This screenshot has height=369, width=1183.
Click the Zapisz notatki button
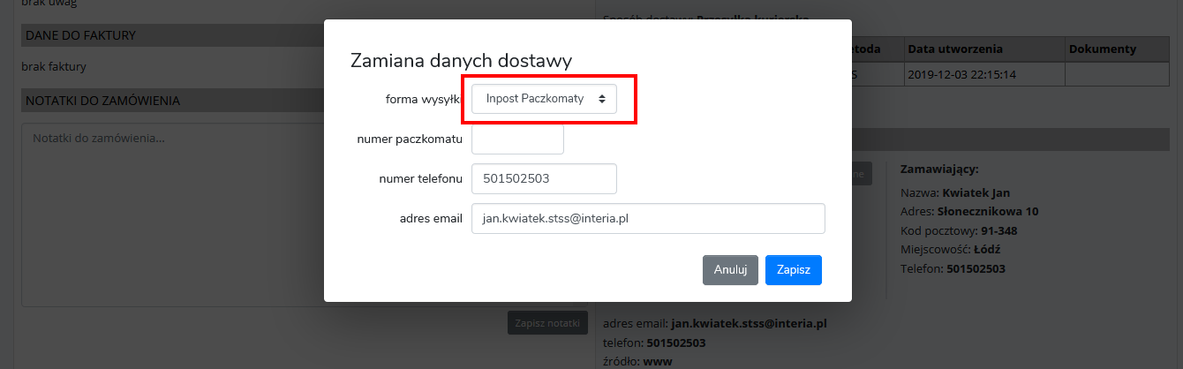point(547,323)
